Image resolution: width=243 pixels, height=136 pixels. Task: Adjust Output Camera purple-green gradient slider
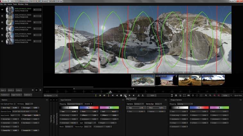click(219, 108)
